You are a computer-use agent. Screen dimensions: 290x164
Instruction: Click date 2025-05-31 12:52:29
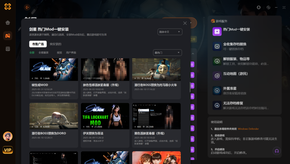pos(42,89)
